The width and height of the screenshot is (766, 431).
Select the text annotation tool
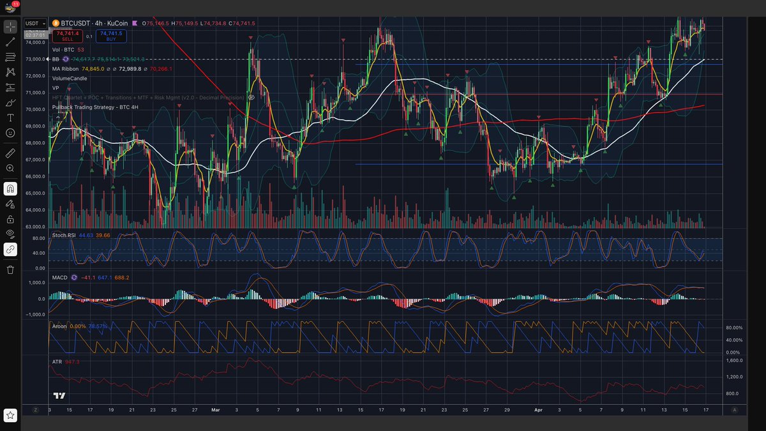click(x=10, y=118)
